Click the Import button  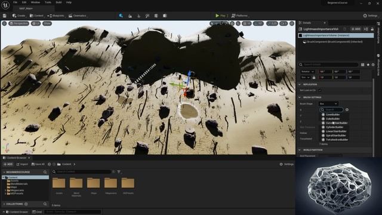coord(22,164)
